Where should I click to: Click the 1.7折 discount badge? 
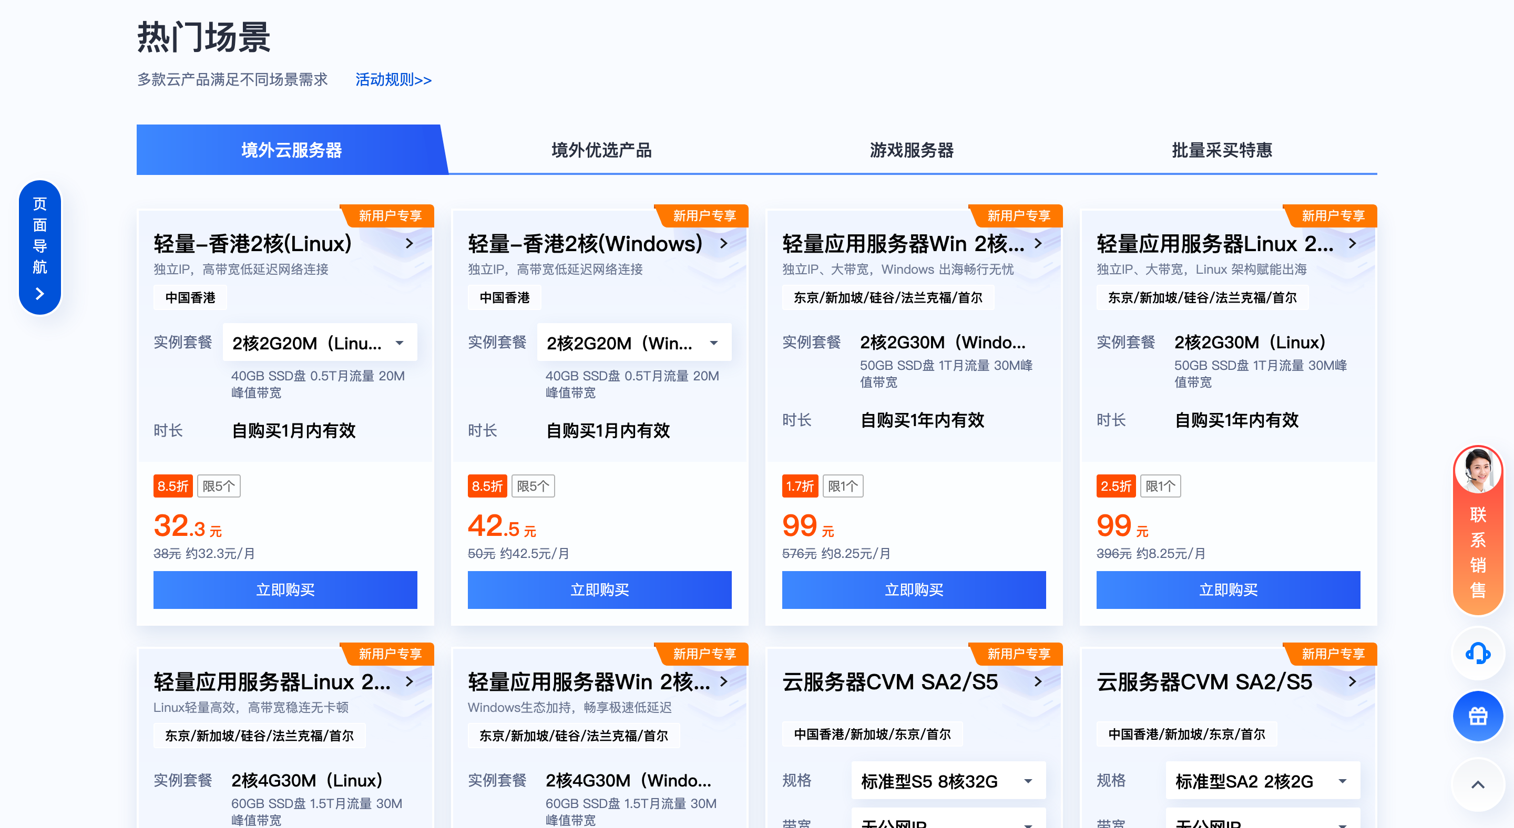800,486
